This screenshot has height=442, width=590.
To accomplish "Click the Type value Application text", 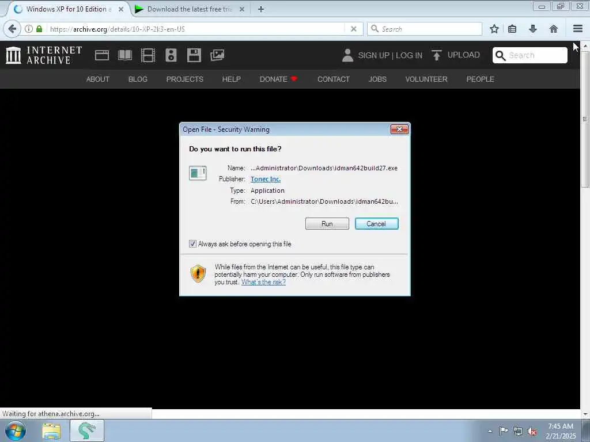I will 267,190.
